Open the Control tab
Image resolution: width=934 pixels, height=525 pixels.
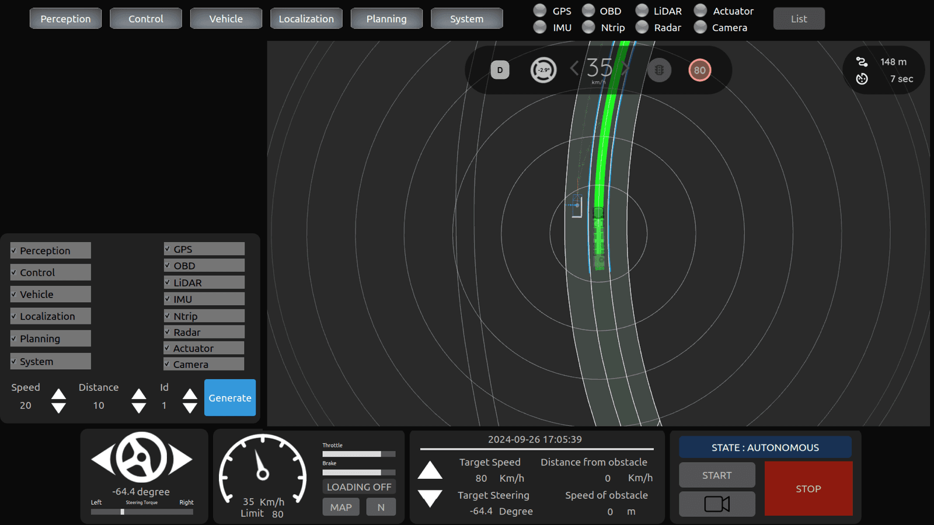tap(146, 19)
